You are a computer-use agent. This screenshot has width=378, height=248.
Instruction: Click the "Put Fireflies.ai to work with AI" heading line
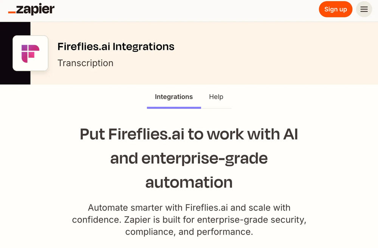click(189, 134)
